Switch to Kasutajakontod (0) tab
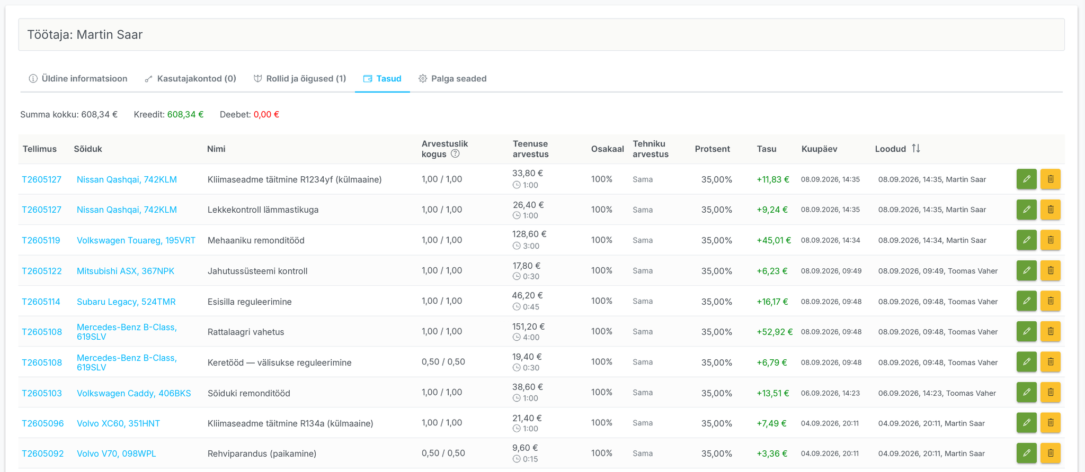Viewport: 1085px width, 472px height. 190,78
